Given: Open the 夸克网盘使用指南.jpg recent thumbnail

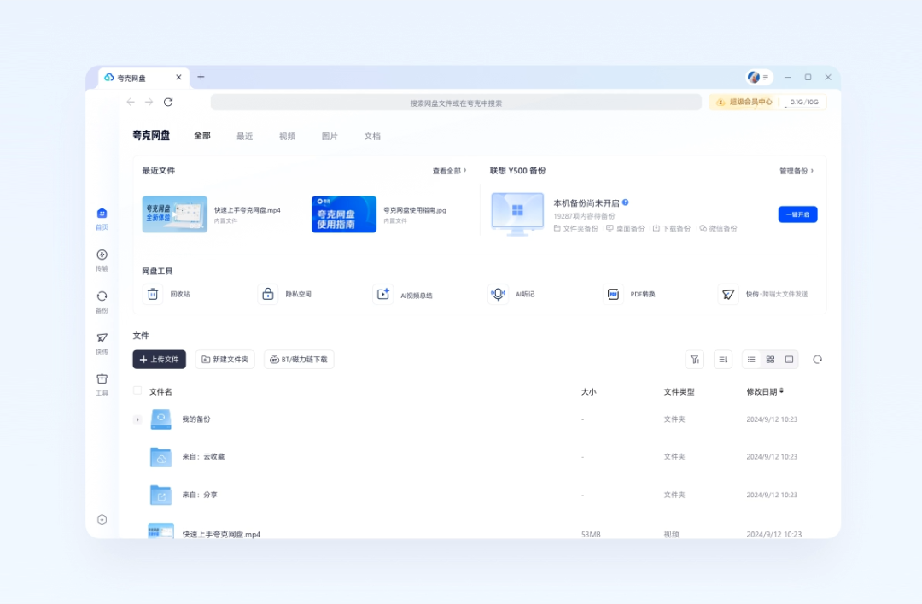Looking at the screenshot, I should click(x=344, y=214).
